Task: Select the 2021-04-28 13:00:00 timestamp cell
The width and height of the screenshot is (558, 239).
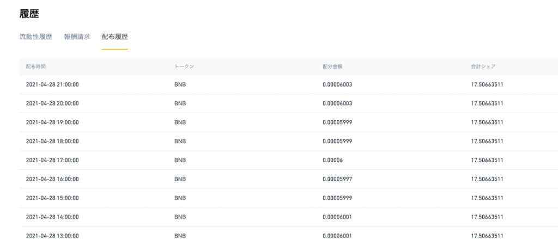Action: (x=52, y=235)
